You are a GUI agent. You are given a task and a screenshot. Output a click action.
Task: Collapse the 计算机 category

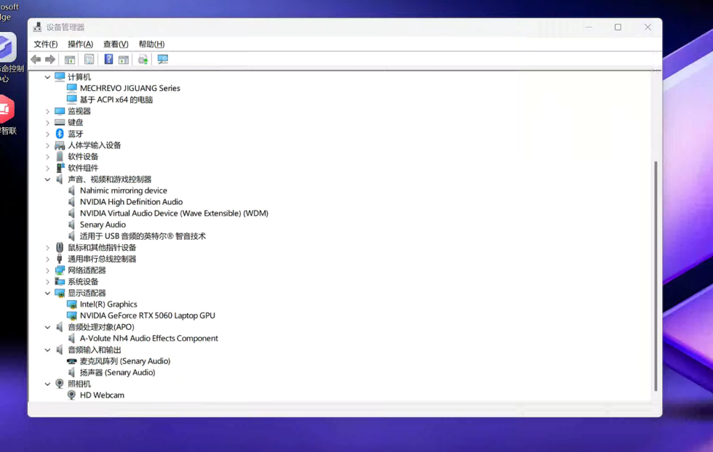47,76
